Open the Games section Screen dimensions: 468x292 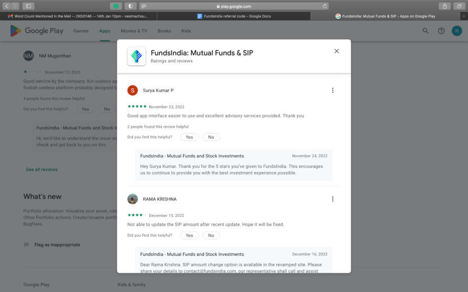coord(81,31)
